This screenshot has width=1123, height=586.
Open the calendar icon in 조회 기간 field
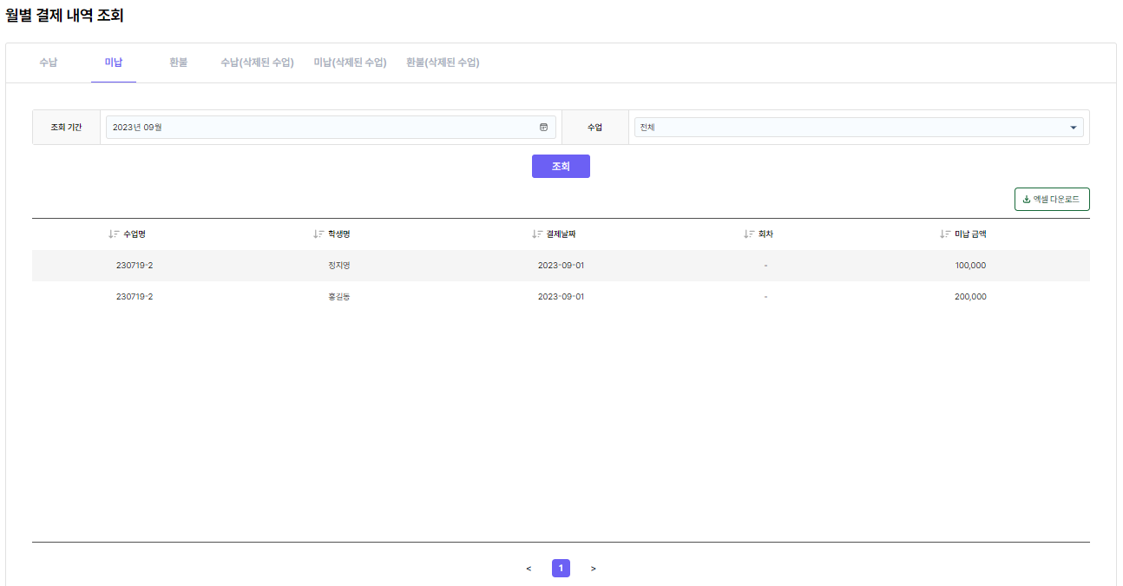pyautogui.click(x=544, y=128)
